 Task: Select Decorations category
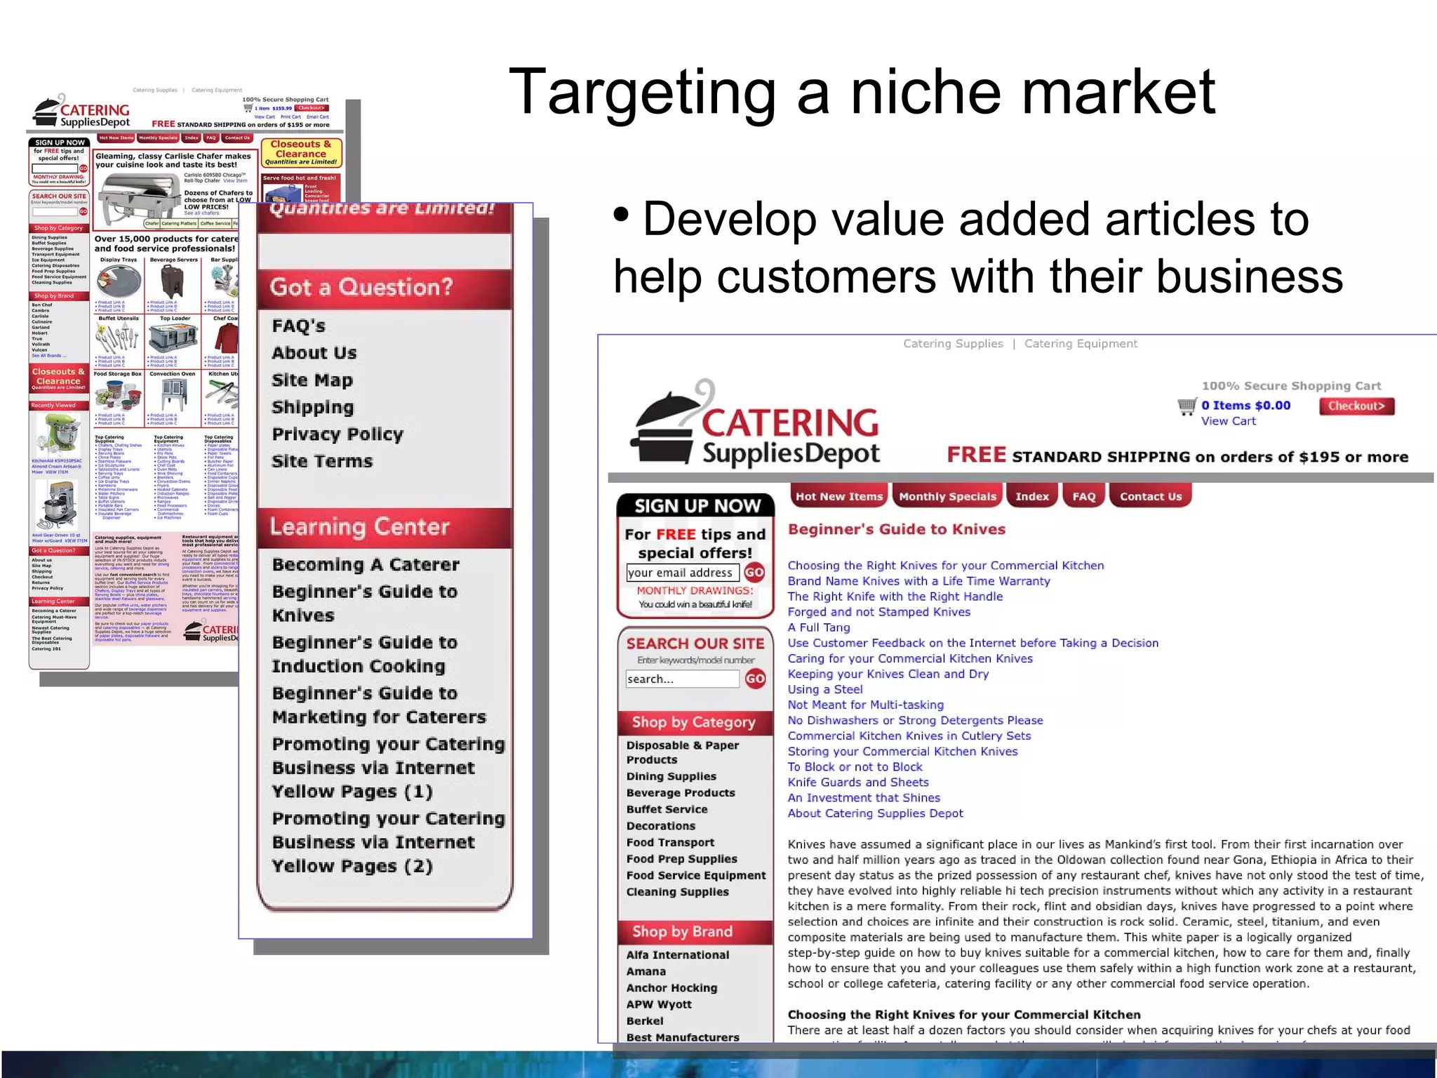click(x=661, y=826)
